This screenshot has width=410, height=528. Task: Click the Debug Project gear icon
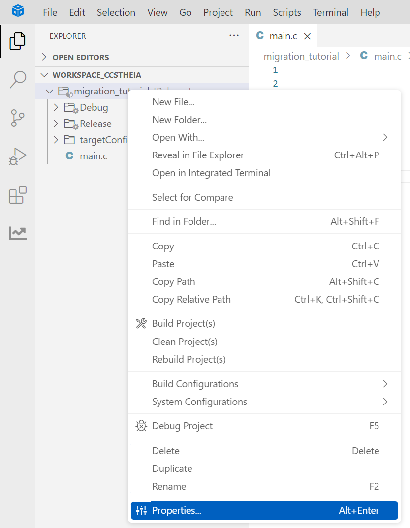tap(141, 426)
